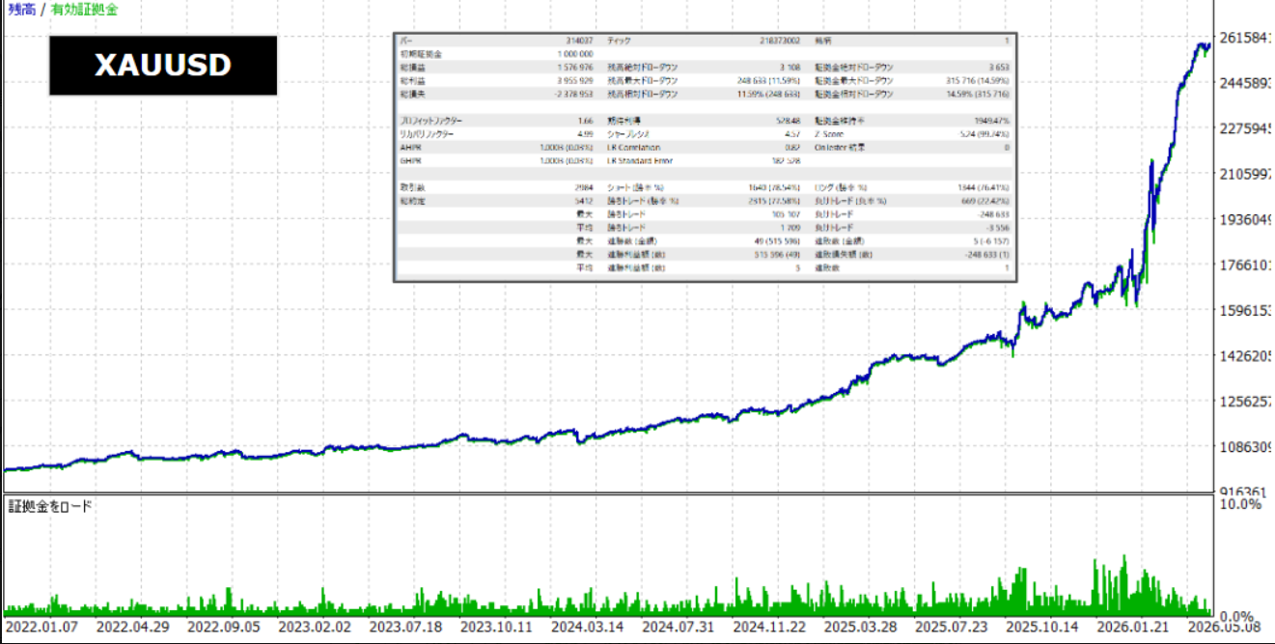The image size is (1275, 644).
Task: Click the 315 716 (14.59%) drawdown value
Action: pos(978,79)
